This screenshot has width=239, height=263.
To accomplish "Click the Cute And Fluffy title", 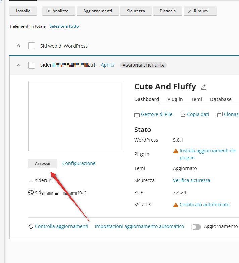I will [165, 87].
